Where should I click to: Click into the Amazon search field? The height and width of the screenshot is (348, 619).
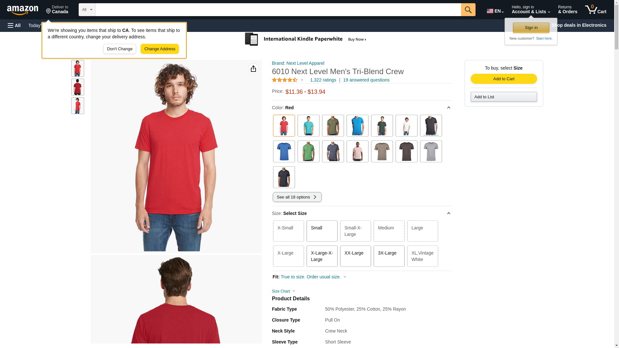(x=278, y=10)
